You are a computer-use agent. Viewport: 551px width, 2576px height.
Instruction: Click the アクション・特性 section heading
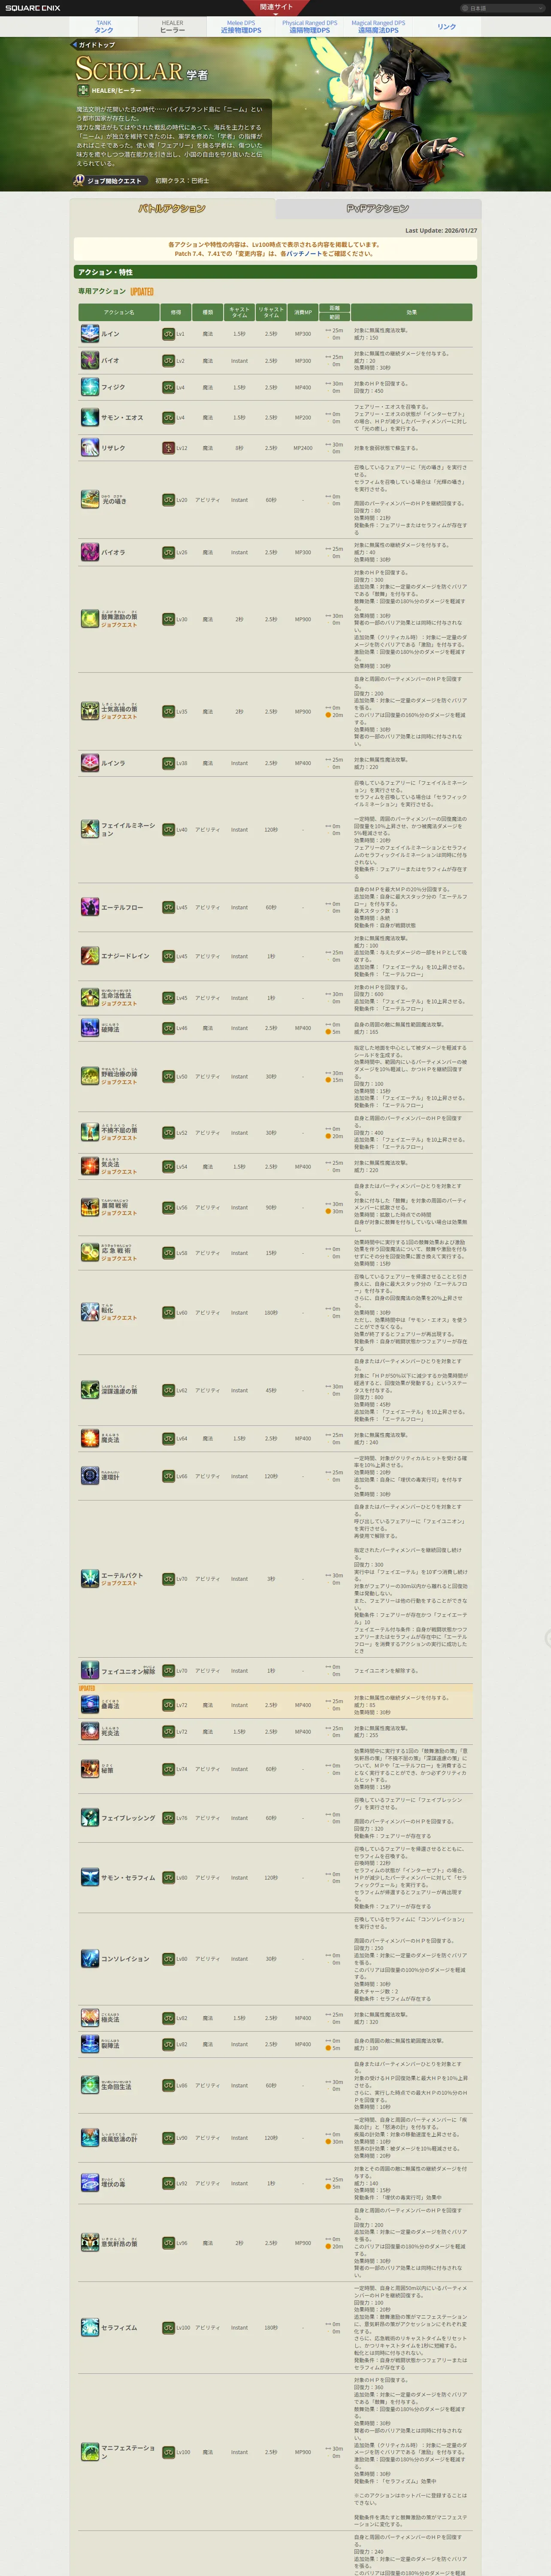(x=275, y=272)
